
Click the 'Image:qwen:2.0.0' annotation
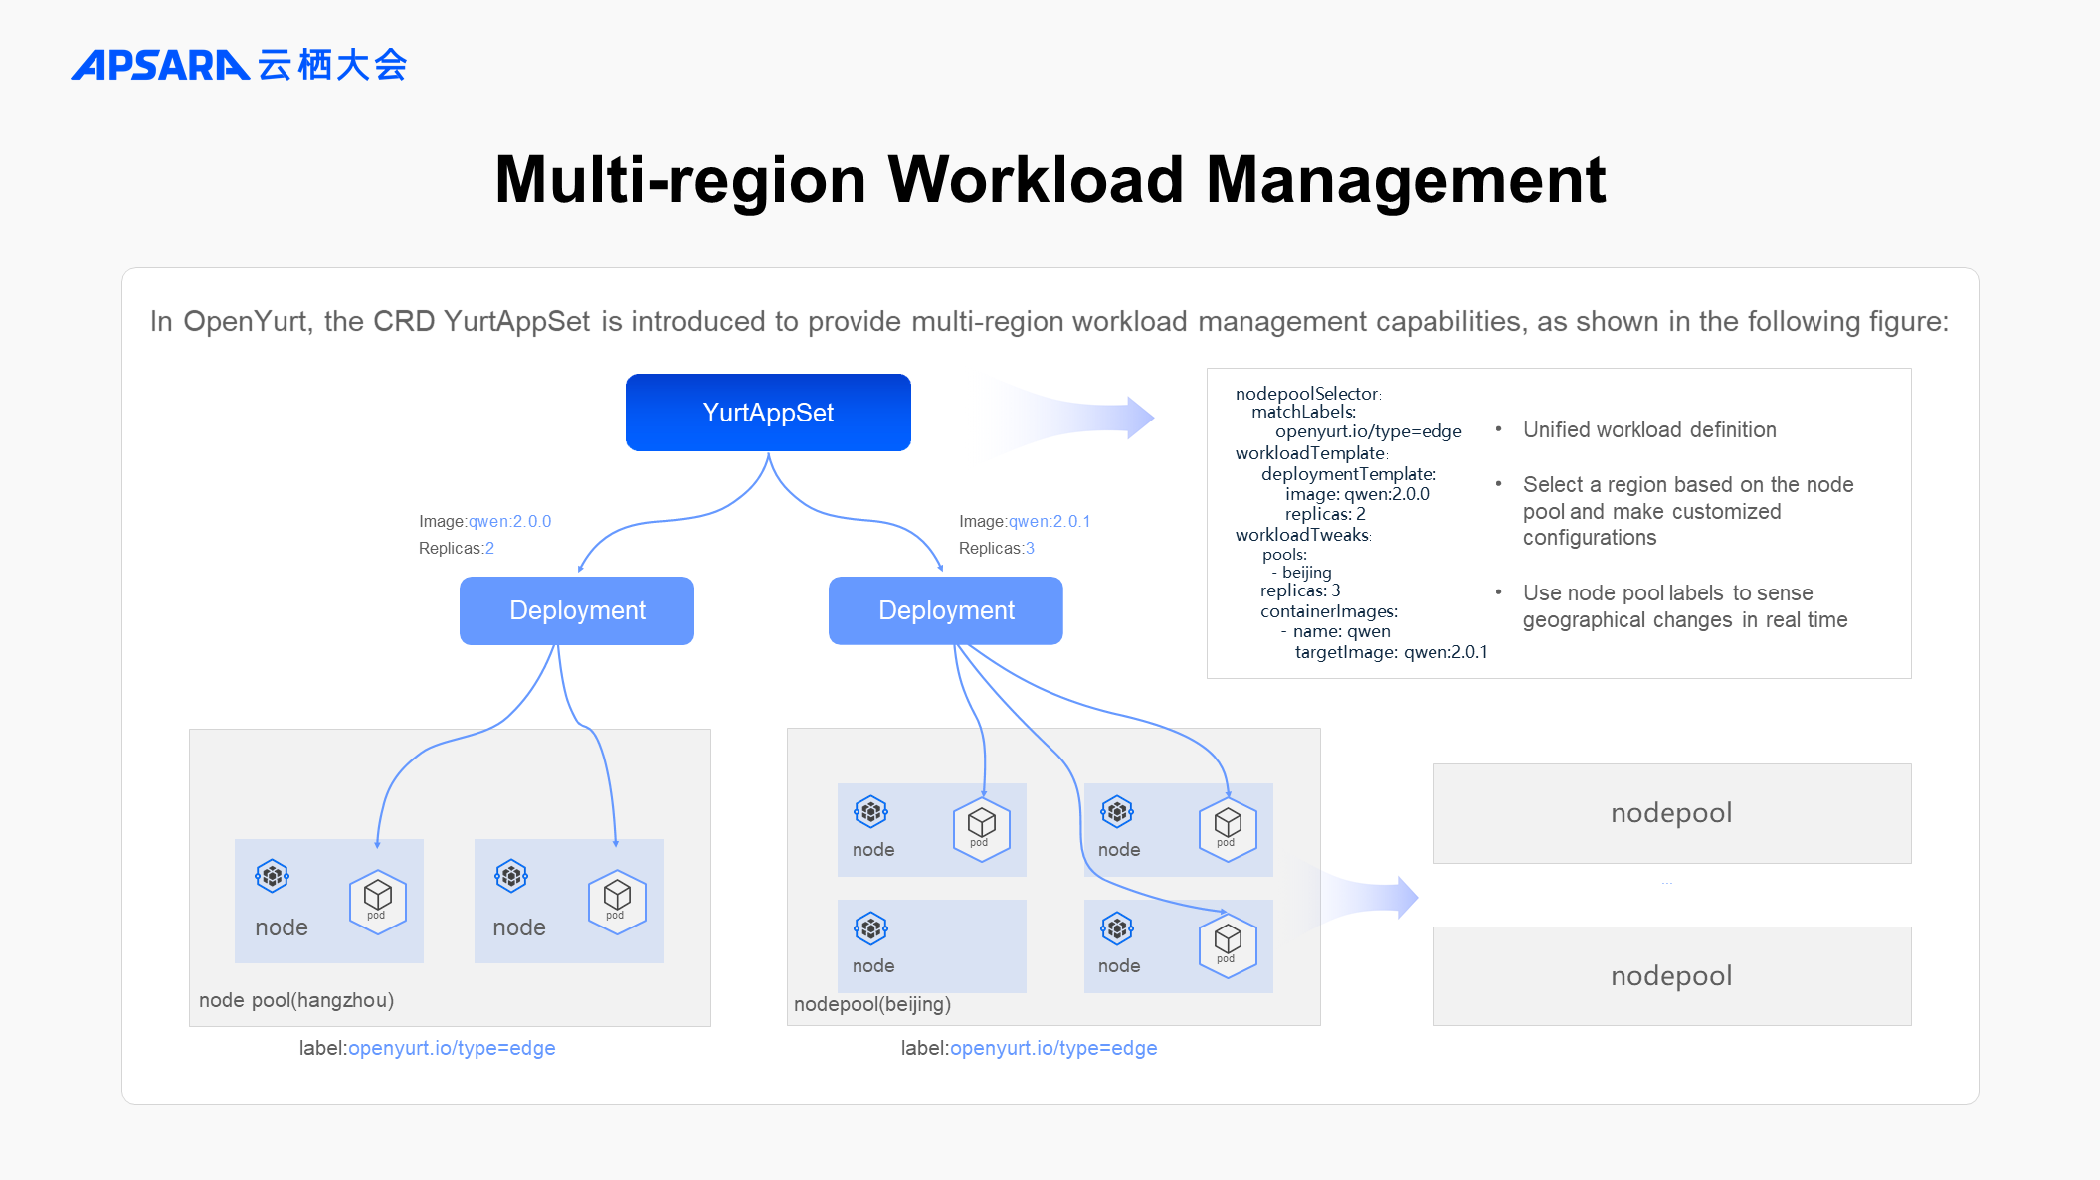point(485,521)
